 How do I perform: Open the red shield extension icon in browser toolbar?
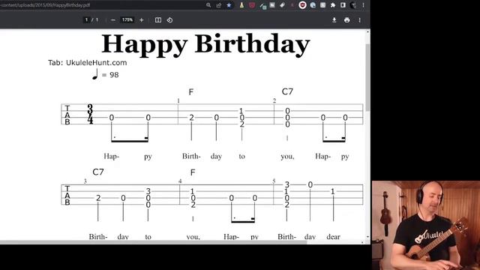(252, 5)
